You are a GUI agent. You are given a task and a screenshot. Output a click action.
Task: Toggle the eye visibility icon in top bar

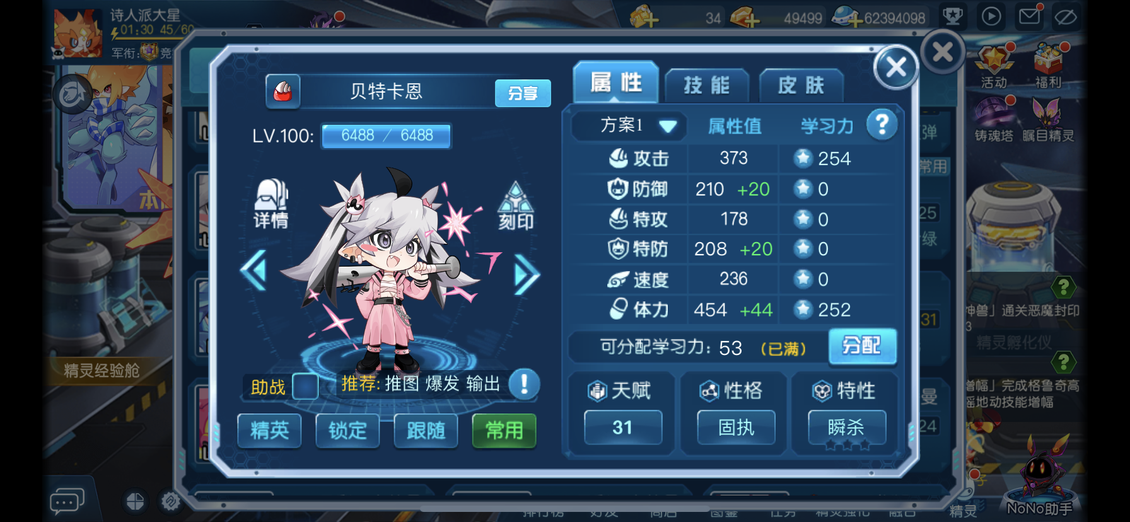tap(1065, 17)
